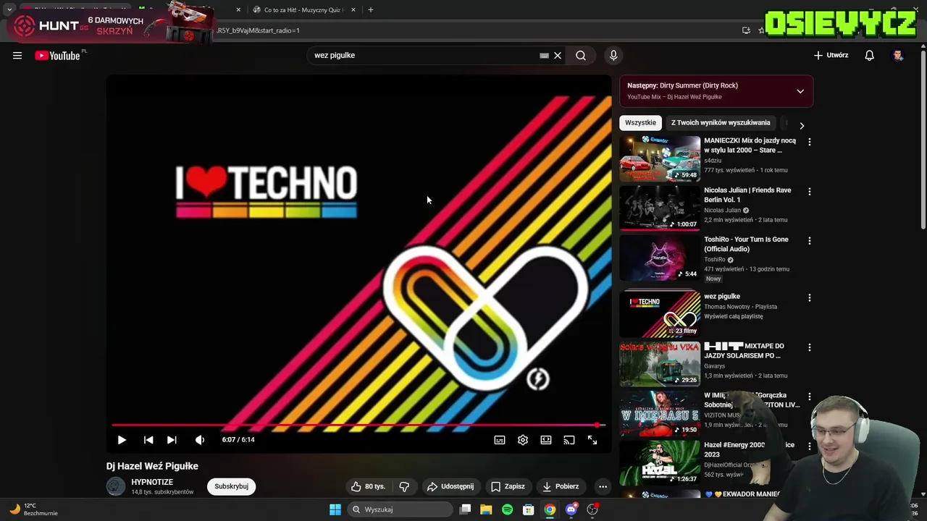Open the notifications bell
The image size is (927, 521).
click(x=870, y=55)
